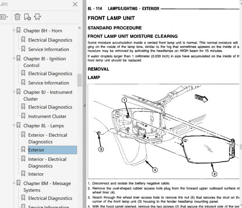
Task: Collapse the Chapter 8H - Horn node
Action: click(x=14, y=30)
